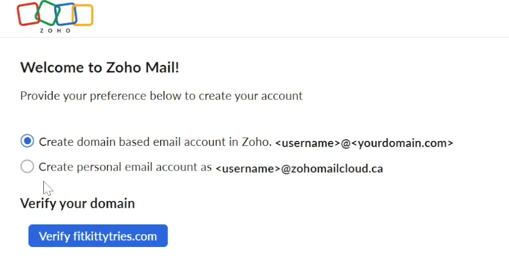This screenshot has height=270, width=509.
Task: Click the green square of Zoho logo
Action: (48, 12)
